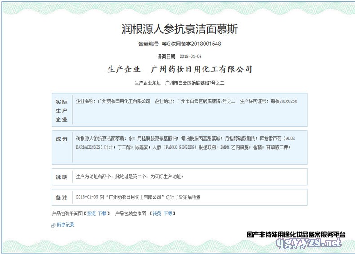Click the 实际生产企业 section label
The image size is (355, 254).
[x=62, y=110]
